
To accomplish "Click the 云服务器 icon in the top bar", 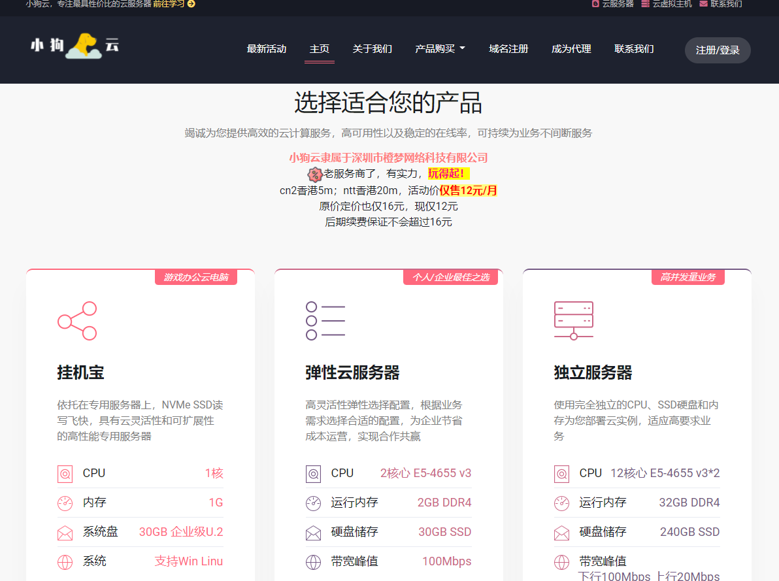I will click(x=595, y=4).
